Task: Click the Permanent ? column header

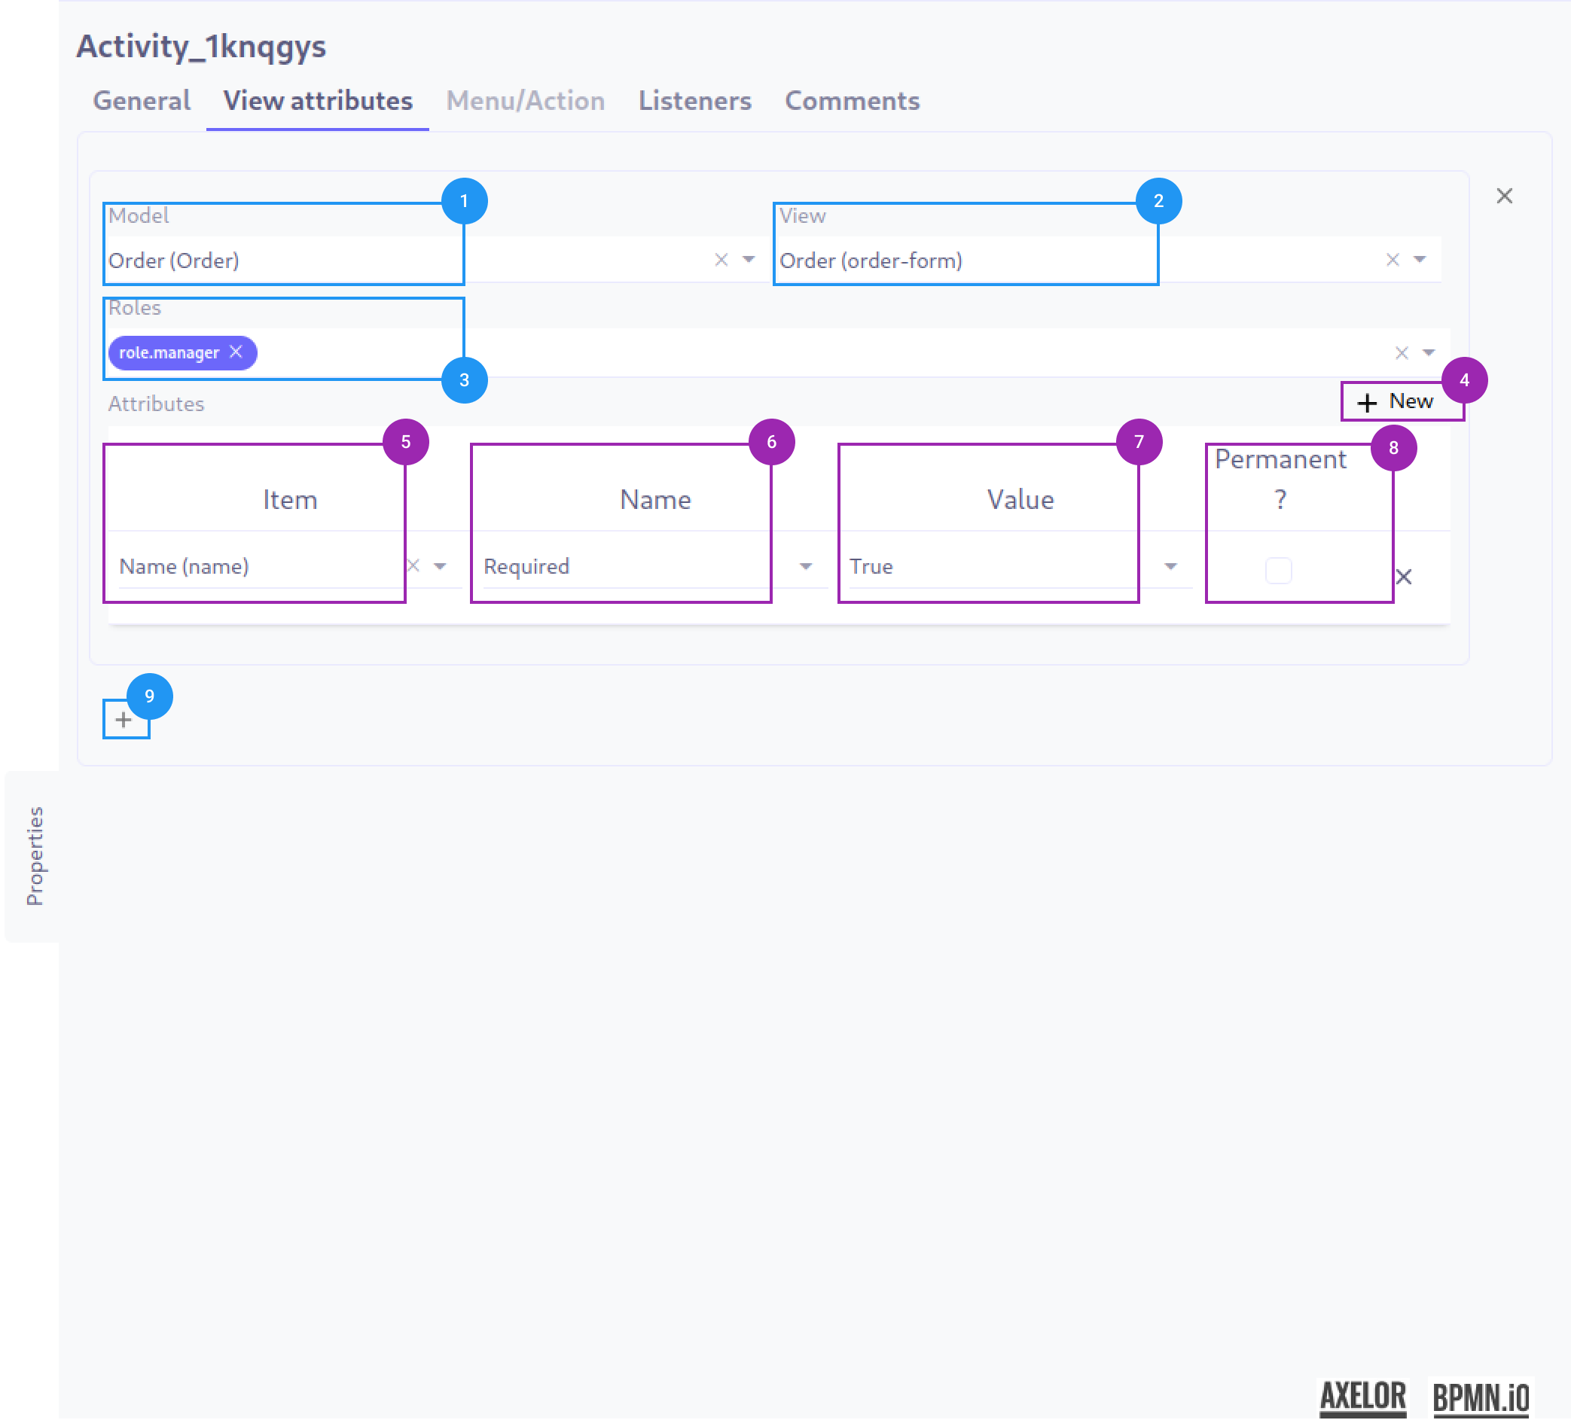Action: point(1280,479)
